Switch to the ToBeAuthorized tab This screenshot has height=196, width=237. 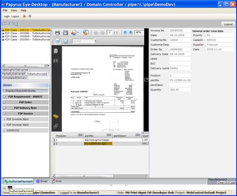coord(37,74)
